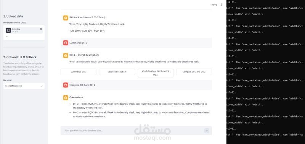Click the 'Backend' label in the sidebar
This screenshot has width=305, height=144.
(7, 80)
